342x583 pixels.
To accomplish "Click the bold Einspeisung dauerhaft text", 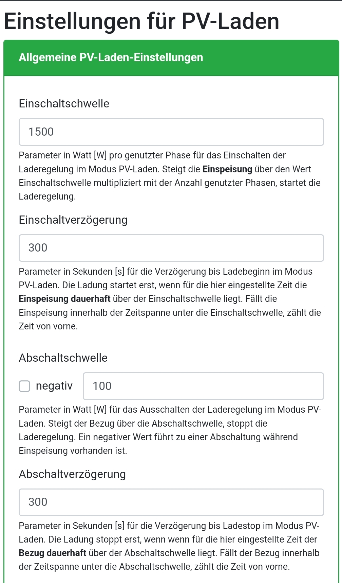I will tap(64, 299).
